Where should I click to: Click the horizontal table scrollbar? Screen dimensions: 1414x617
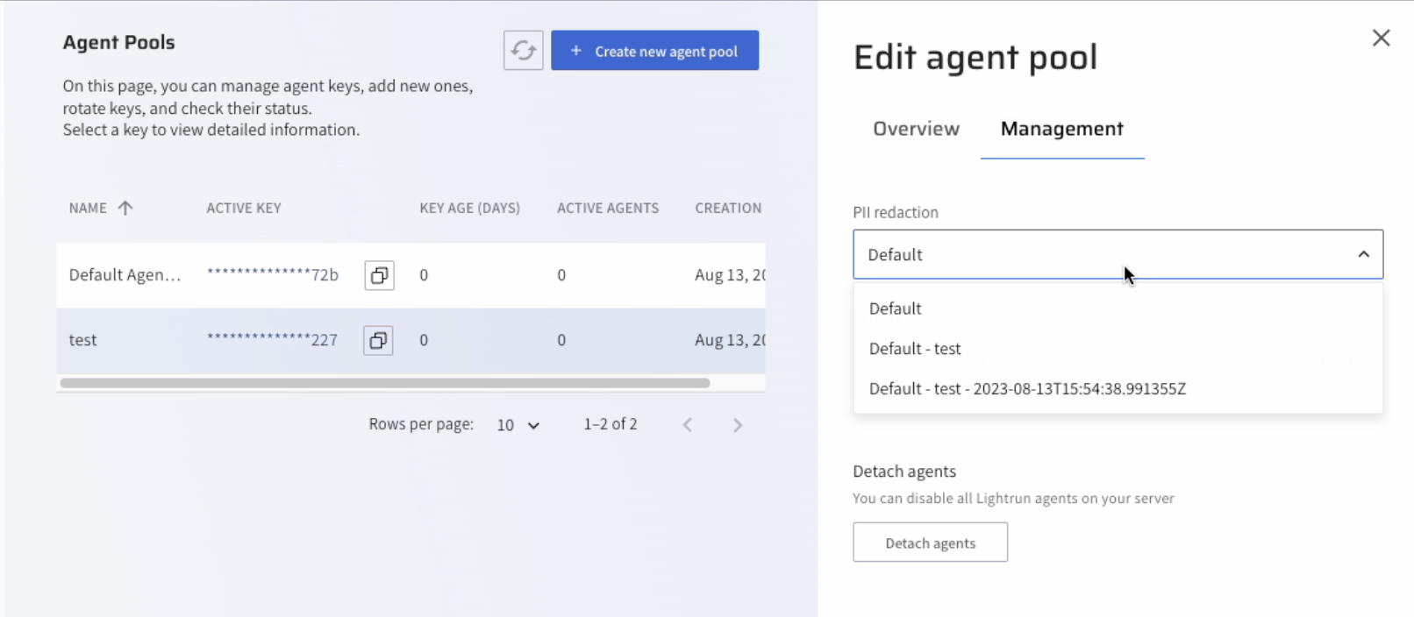(384, 383)
